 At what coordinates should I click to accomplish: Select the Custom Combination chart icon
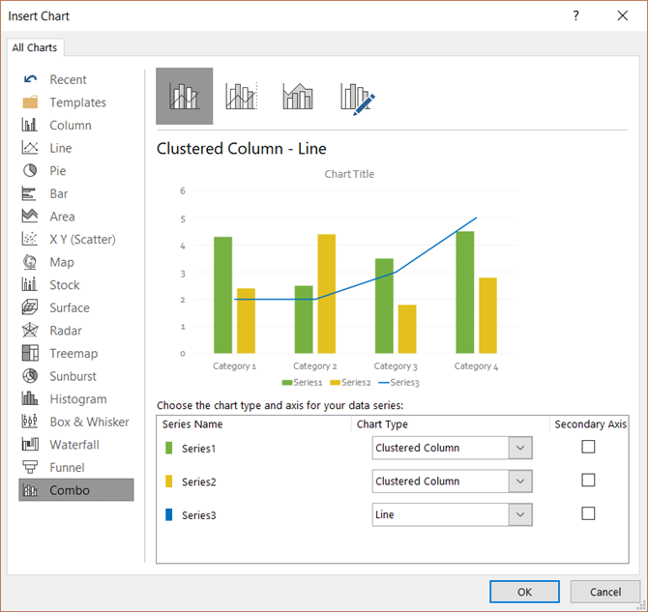(x=356, y=97)
